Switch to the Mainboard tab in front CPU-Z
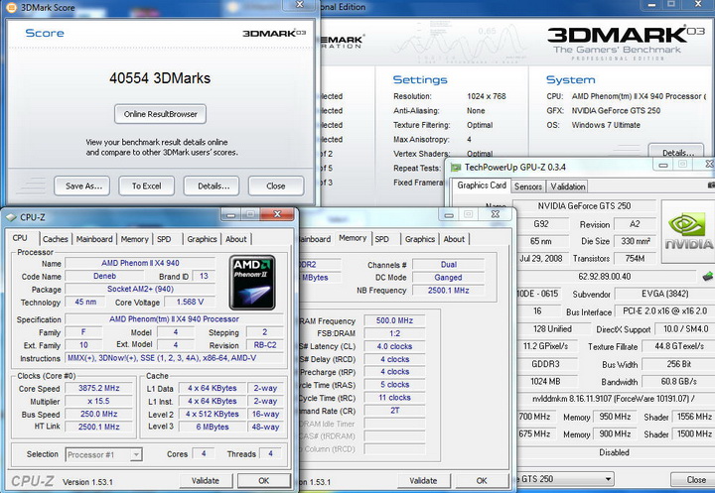The width and height of the screenshot is (715, 493). pyautogui.click(x=94, y=239)
